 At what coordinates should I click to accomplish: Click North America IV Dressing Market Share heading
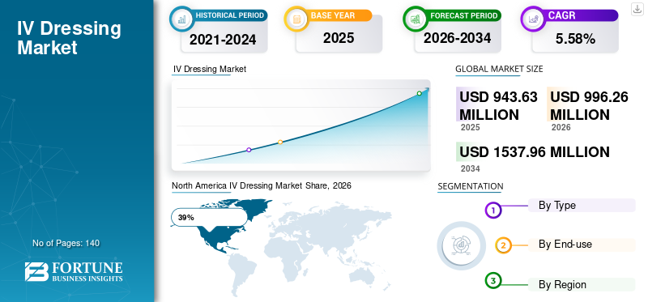(x=262, y=186)
